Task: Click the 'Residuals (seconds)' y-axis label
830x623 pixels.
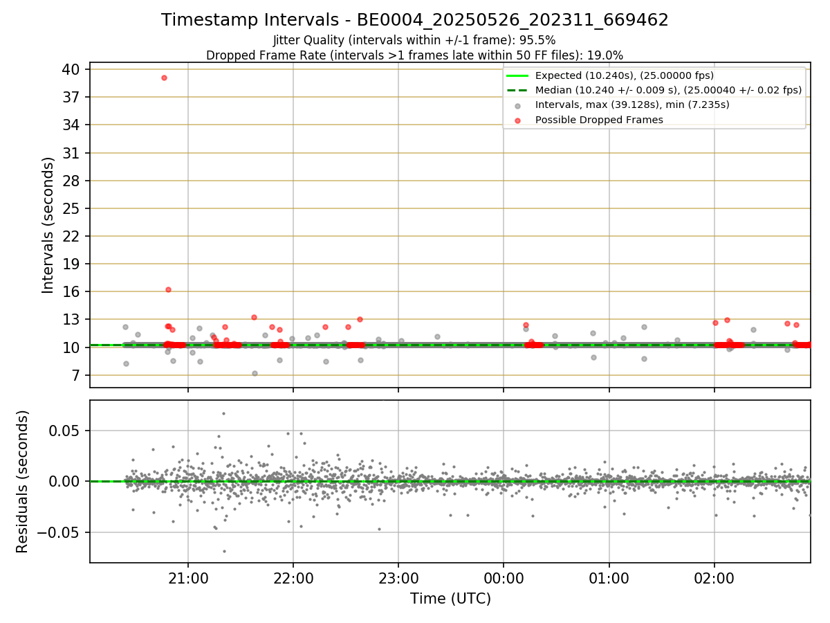Action: [x=22, y=481]
